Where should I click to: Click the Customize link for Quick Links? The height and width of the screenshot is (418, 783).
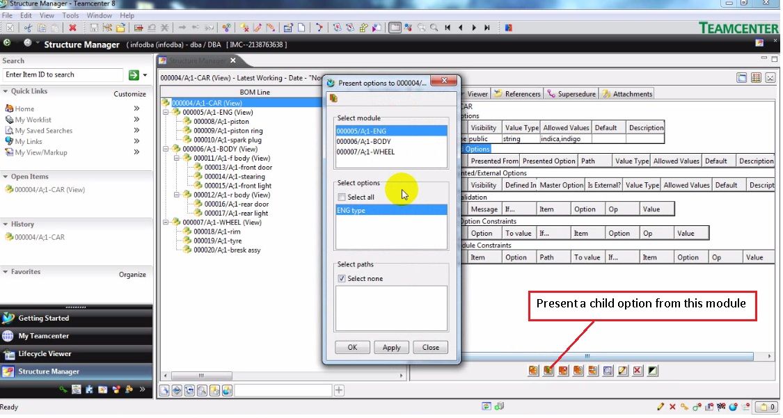click(130, 93)
